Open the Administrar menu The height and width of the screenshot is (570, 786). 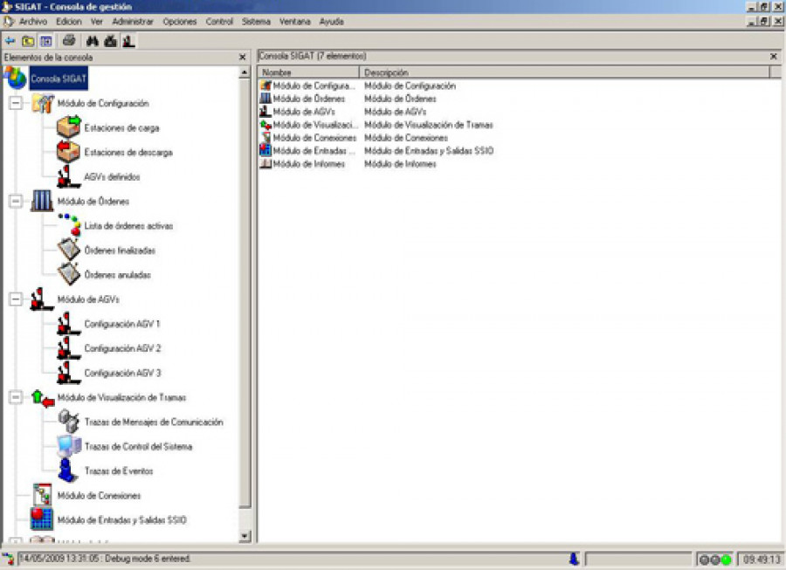click(133, 22)
